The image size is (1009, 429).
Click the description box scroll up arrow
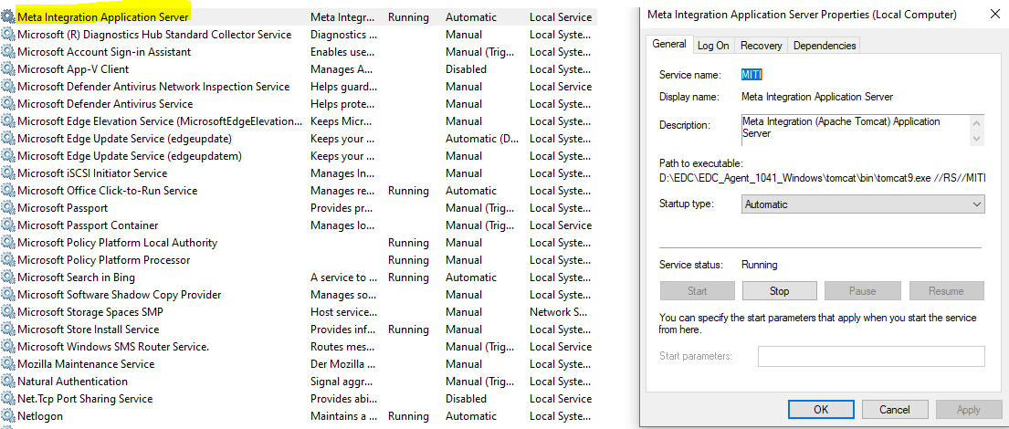(977, 122)
